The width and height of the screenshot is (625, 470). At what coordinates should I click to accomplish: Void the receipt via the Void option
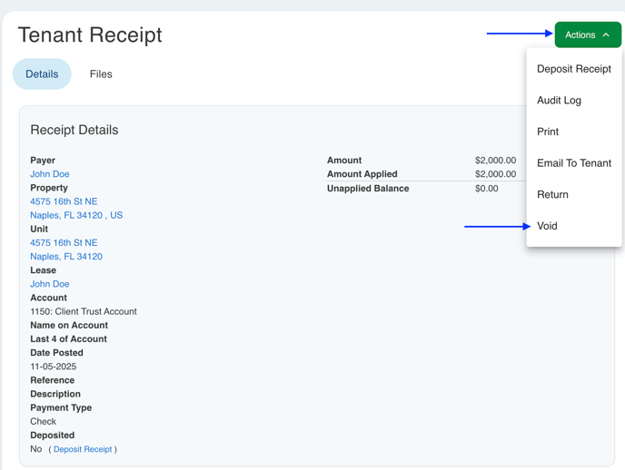tap(547, 226)
